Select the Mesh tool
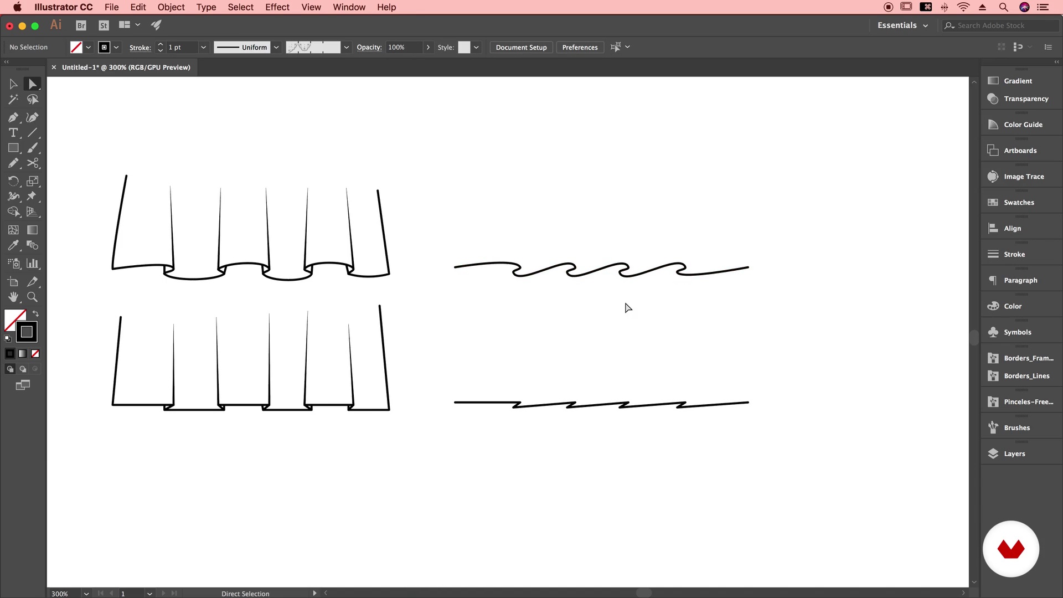1063x598 pixels. tap(13, 230)
